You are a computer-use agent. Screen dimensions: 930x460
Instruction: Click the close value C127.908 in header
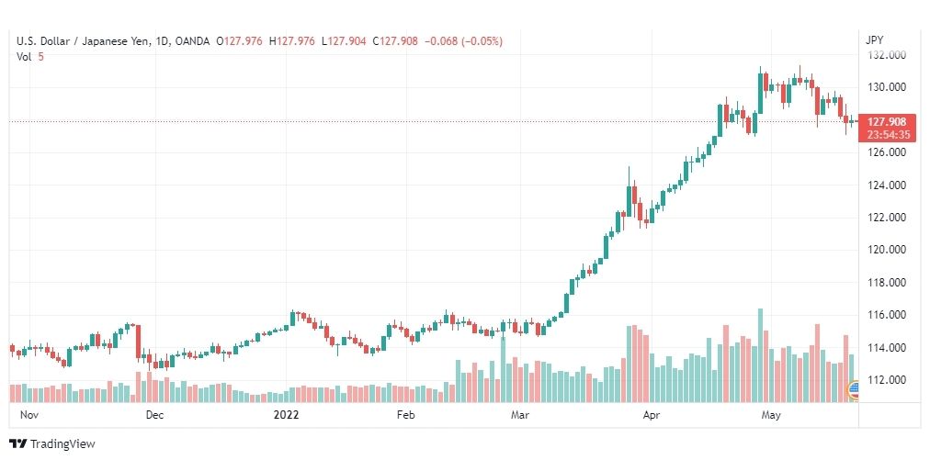(x=395, y=41)
